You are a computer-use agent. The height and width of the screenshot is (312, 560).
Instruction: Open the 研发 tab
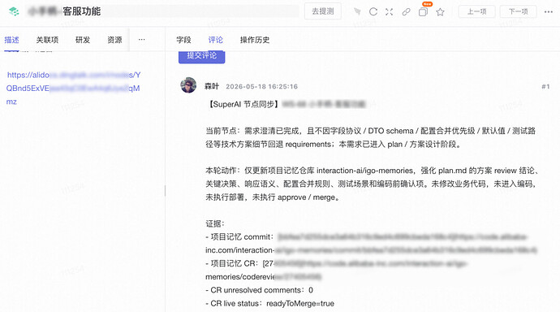pos(83,40)
